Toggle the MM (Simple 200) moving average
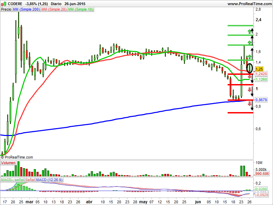The image size is (273, 205). [x=26, y=10]
